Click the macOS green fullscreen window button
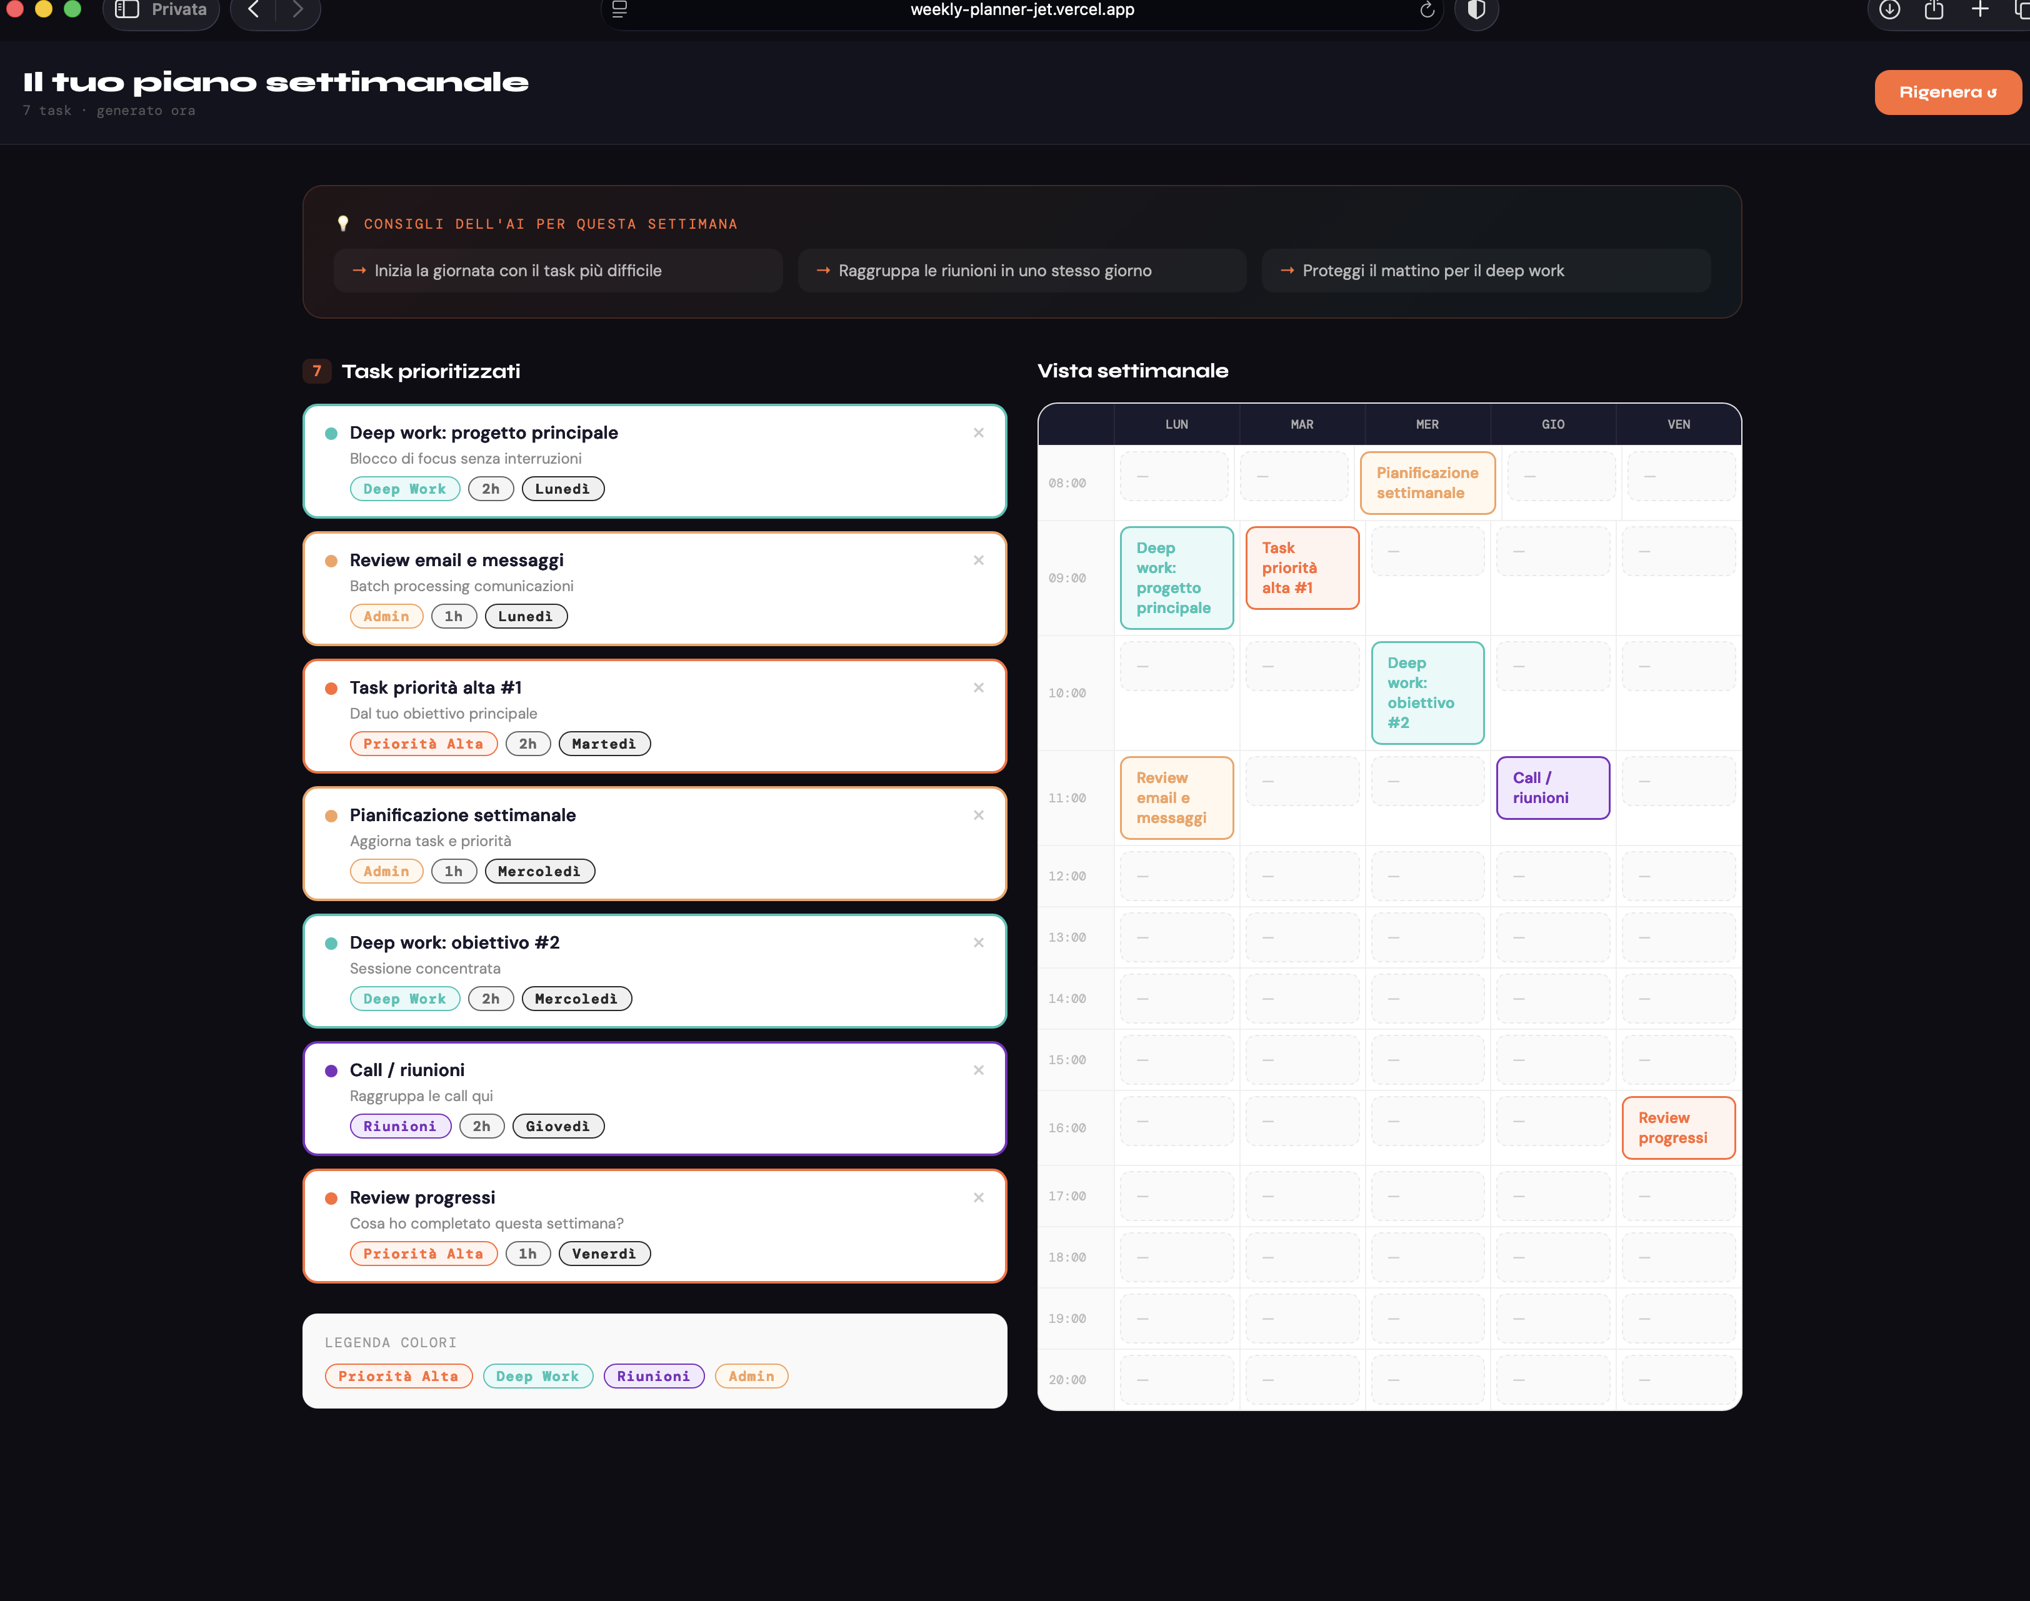This screenshot has width=2030, height=1601. click(x=72, y=9)
